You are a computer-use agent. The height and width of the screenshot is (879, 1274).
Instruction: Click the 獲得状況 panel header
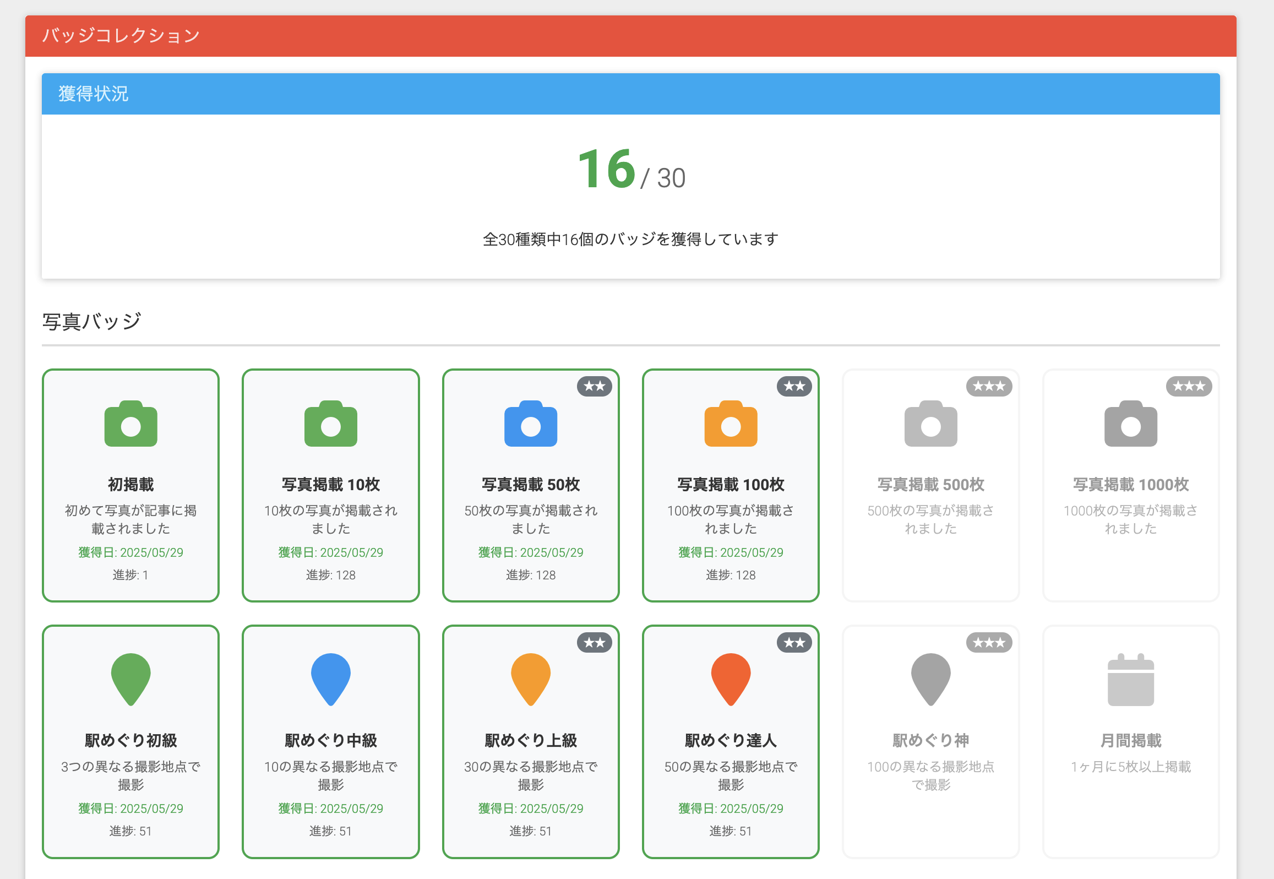coord(631,94)
